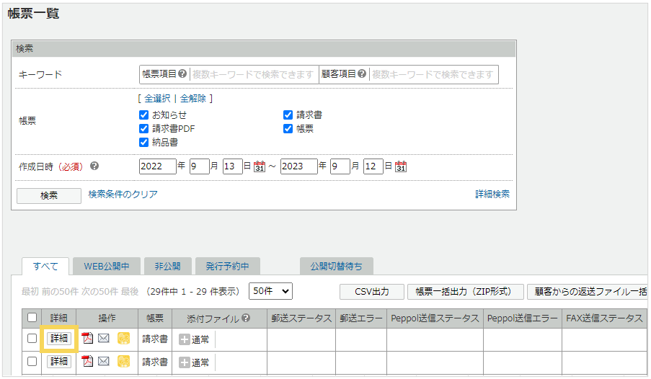Click 帳票一括出力(ZIP形式) button
The height and width of the screenshot is (379, 651).
tap(466, 291)
